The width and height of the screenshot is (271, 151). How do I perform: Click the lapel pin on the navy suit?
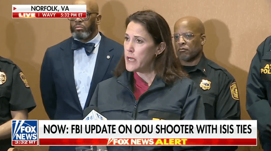tap(108, 57)
